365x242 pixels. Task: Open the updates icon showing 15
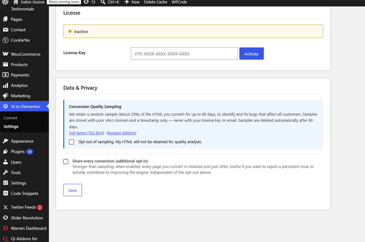click(86, 2)
